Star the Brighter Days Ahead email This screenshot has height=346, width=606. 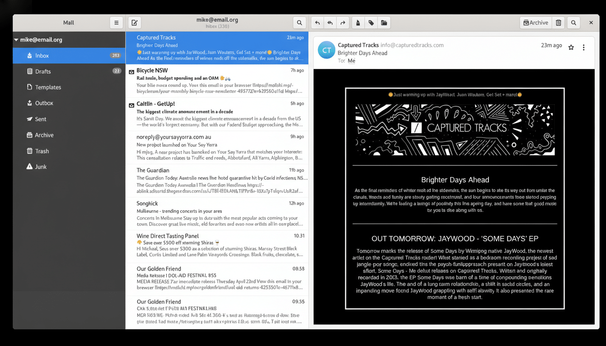click(x=571, y=47)
